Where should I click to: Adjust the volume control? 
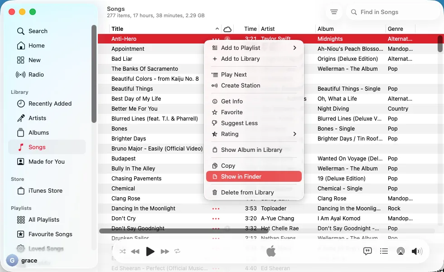pyautogui.click(x=417, y=251)
